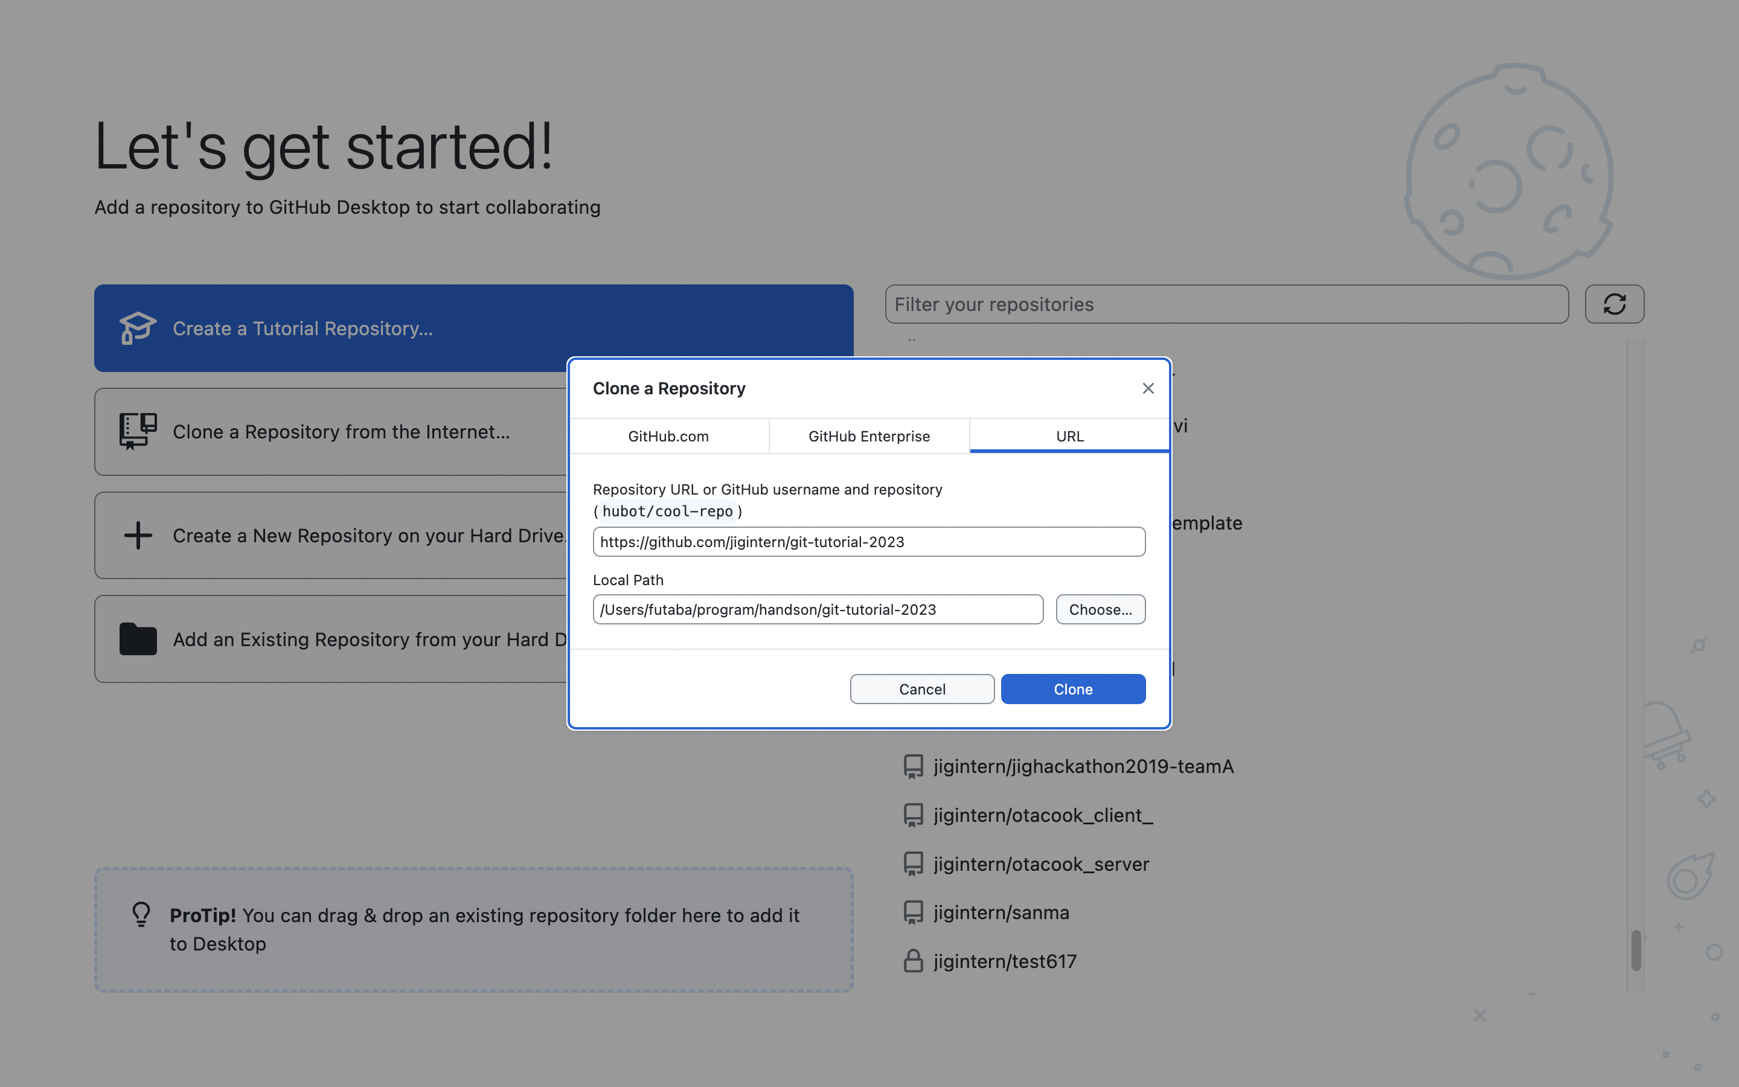Open folder picker with Choose button

point(1100,610)
